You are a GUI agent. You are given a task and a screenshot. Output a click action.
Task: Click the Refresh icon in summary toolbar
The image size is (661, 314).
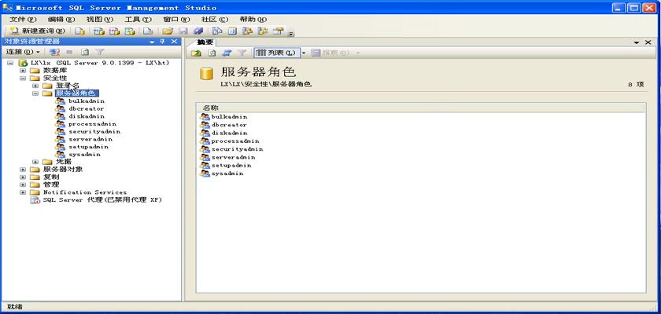(212, 53)
